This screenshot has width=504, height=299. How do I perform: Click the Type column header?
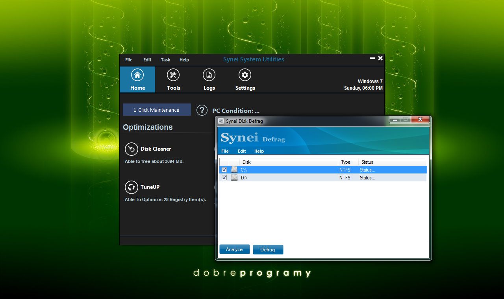348,162
